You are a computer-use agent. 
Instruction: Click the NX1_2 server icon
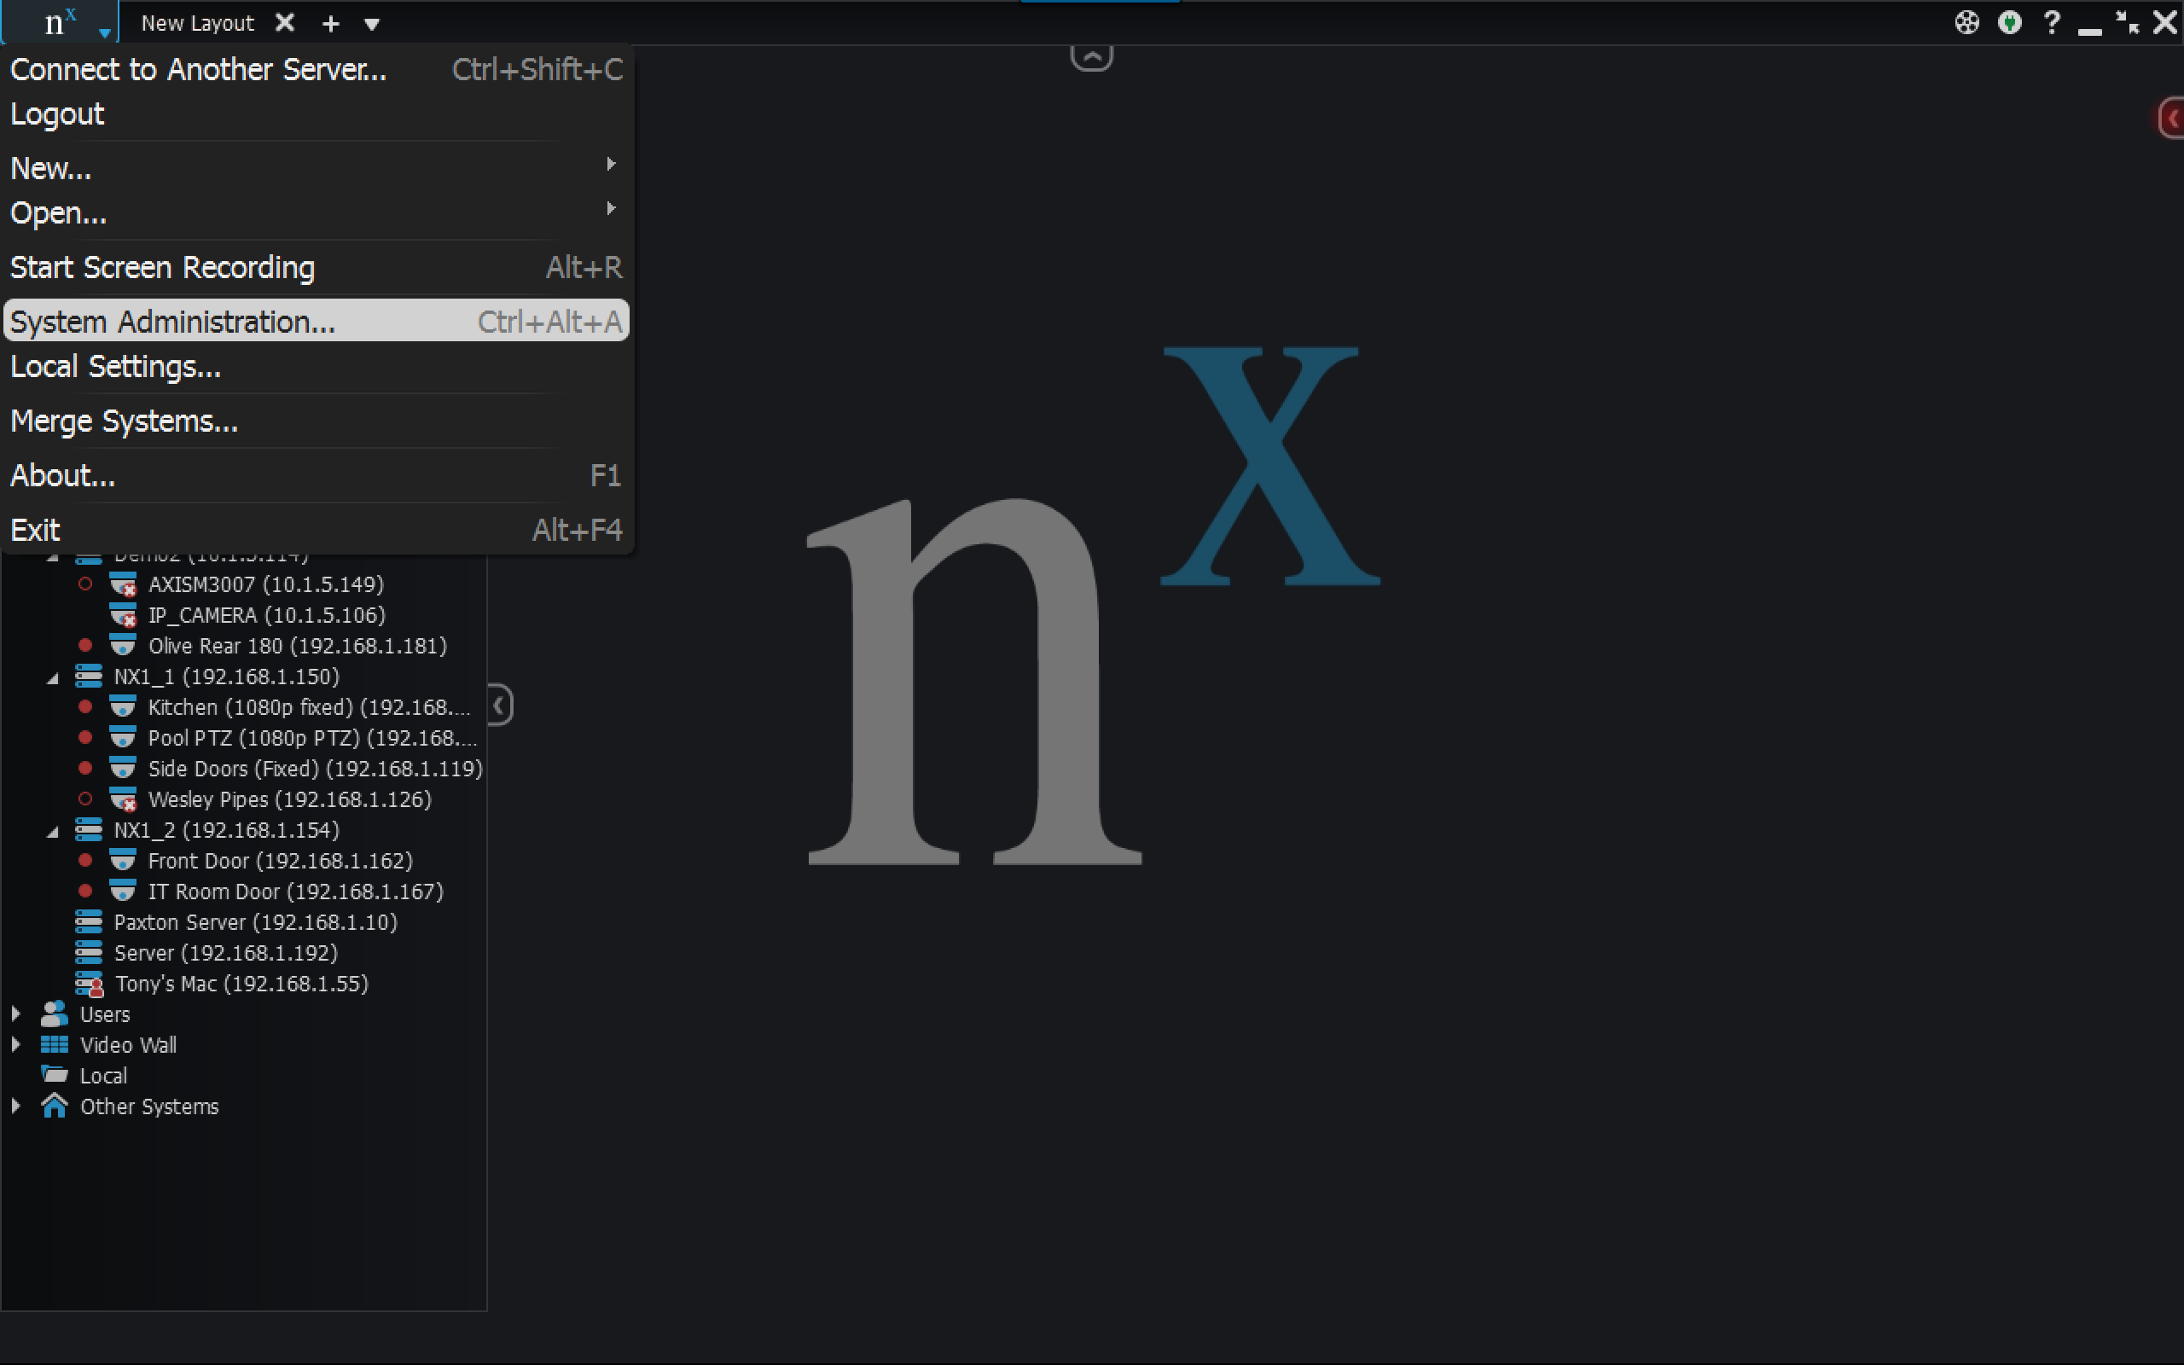pos(89,829)
